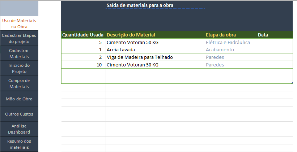Select the Saída de materiais para a obra title
The width and height of the screenshot is (297, 152).
click(140, 5)
